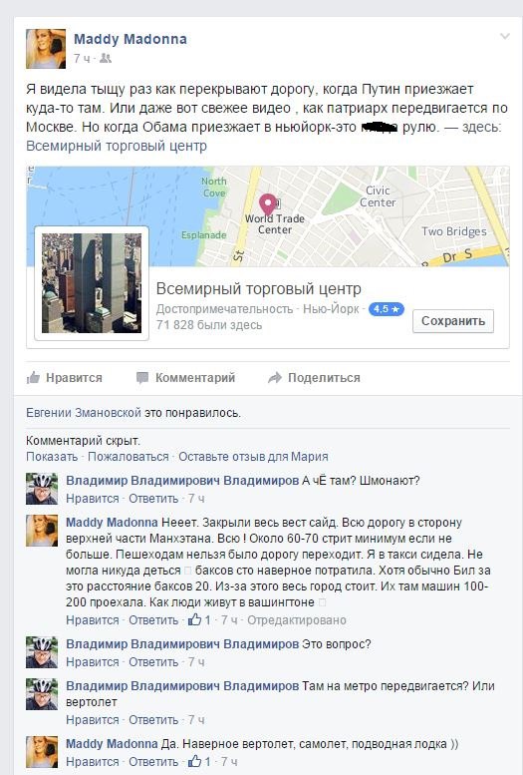Image resolution: width=523 pixels, height=775 pixels.
Task: Like the comment 'Это вопрос?'
Action: (93, 662)
